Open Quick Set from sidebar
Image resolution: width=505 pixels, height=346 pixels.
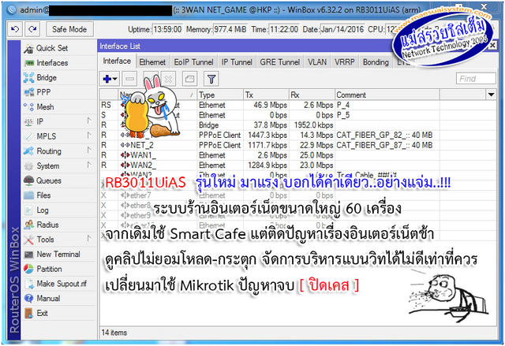click(x=52, y=48)
